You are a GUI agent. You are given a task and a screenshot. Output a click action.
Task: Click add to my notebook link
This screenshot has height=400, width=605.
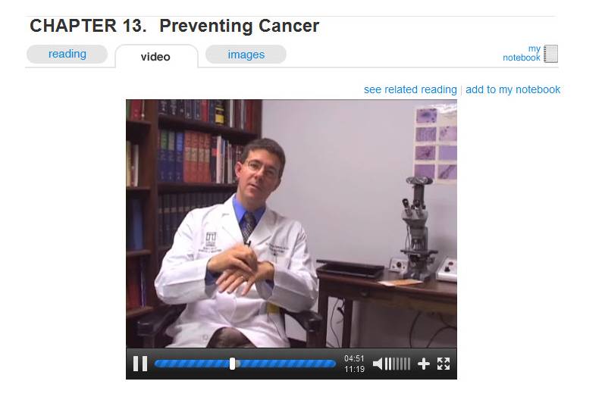click(x=513, y=89)
